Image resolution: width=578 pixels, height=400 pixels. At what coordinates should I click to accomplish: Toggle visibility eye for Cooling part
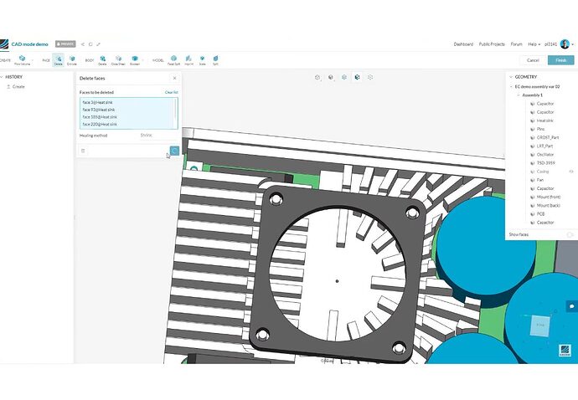click(571, 172)
